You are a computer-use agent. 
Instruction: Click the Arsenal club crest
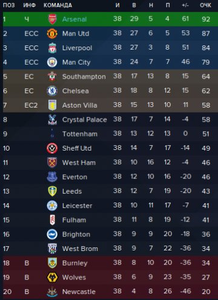[52, 19]
